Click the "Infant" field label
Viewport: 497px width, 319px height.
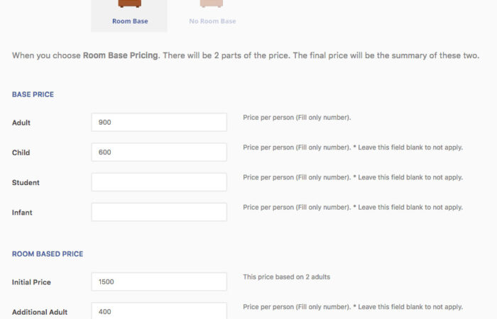coord(22,213)
